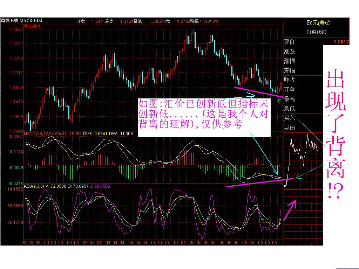Click the 欧元/美 label on candlestick chart
359x269 pixels.
(x=32, y=27)
